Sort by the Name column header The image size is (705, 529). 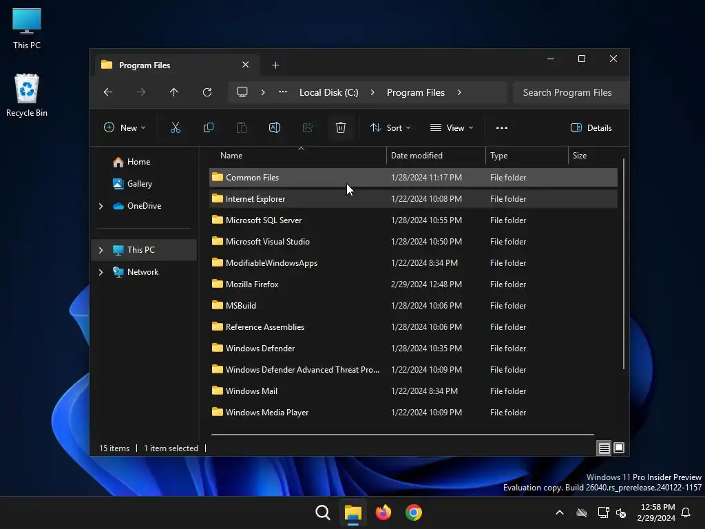[x=297, y=156]
